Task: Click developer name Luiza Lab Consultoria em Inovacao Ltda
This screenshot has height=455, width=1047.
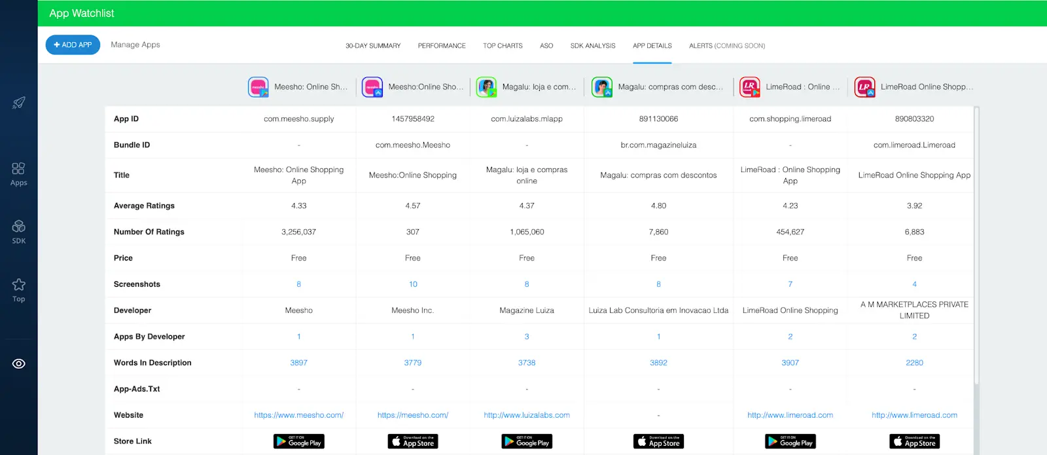Action: coord(658,310)
